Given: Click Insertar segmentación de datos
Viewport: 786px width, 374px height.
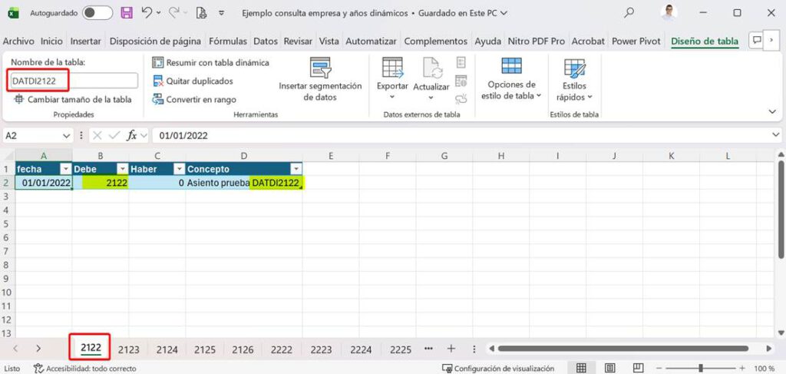Looking at the screenshot, I should click(320, 80).
